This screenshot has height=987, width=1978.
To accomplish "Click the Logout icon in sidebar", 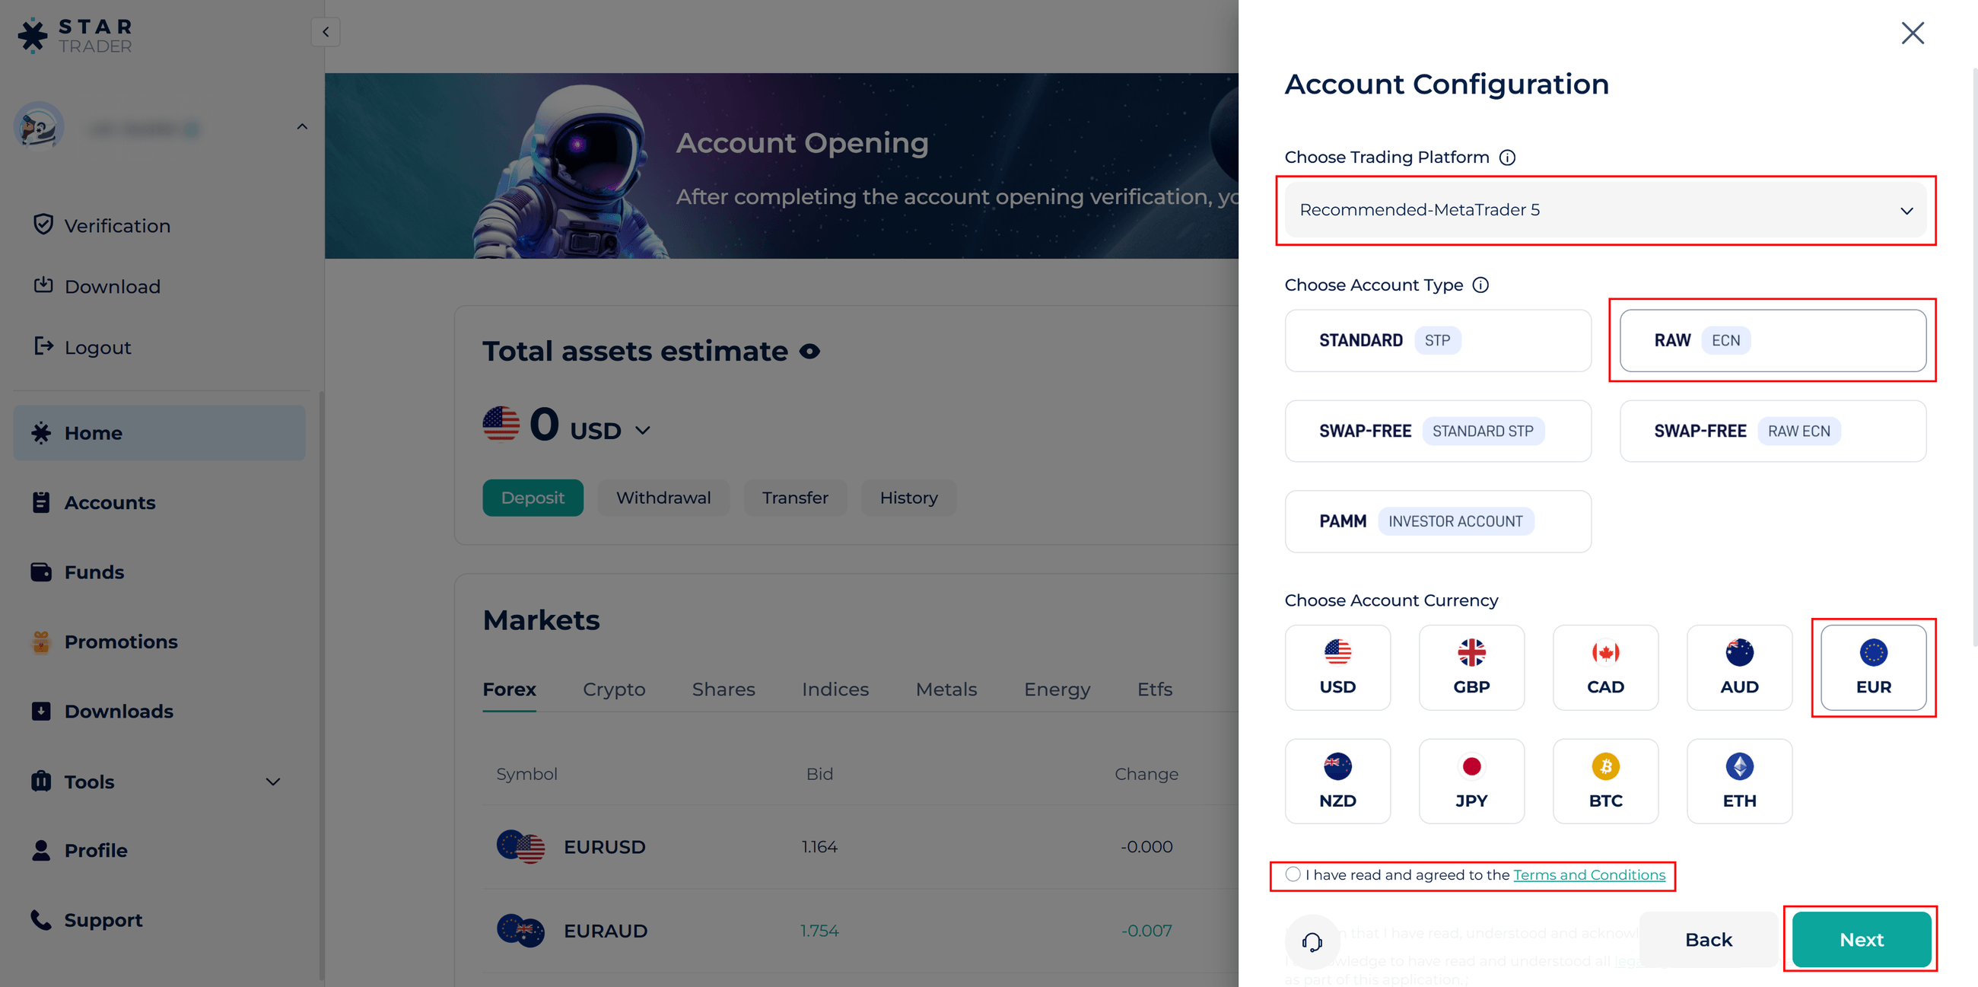I will pos(44,346).
